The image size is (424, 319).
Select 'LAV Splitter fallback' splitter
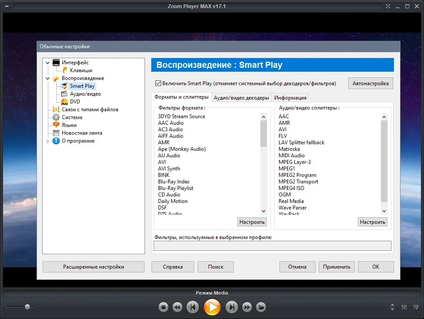coord(301,143)
